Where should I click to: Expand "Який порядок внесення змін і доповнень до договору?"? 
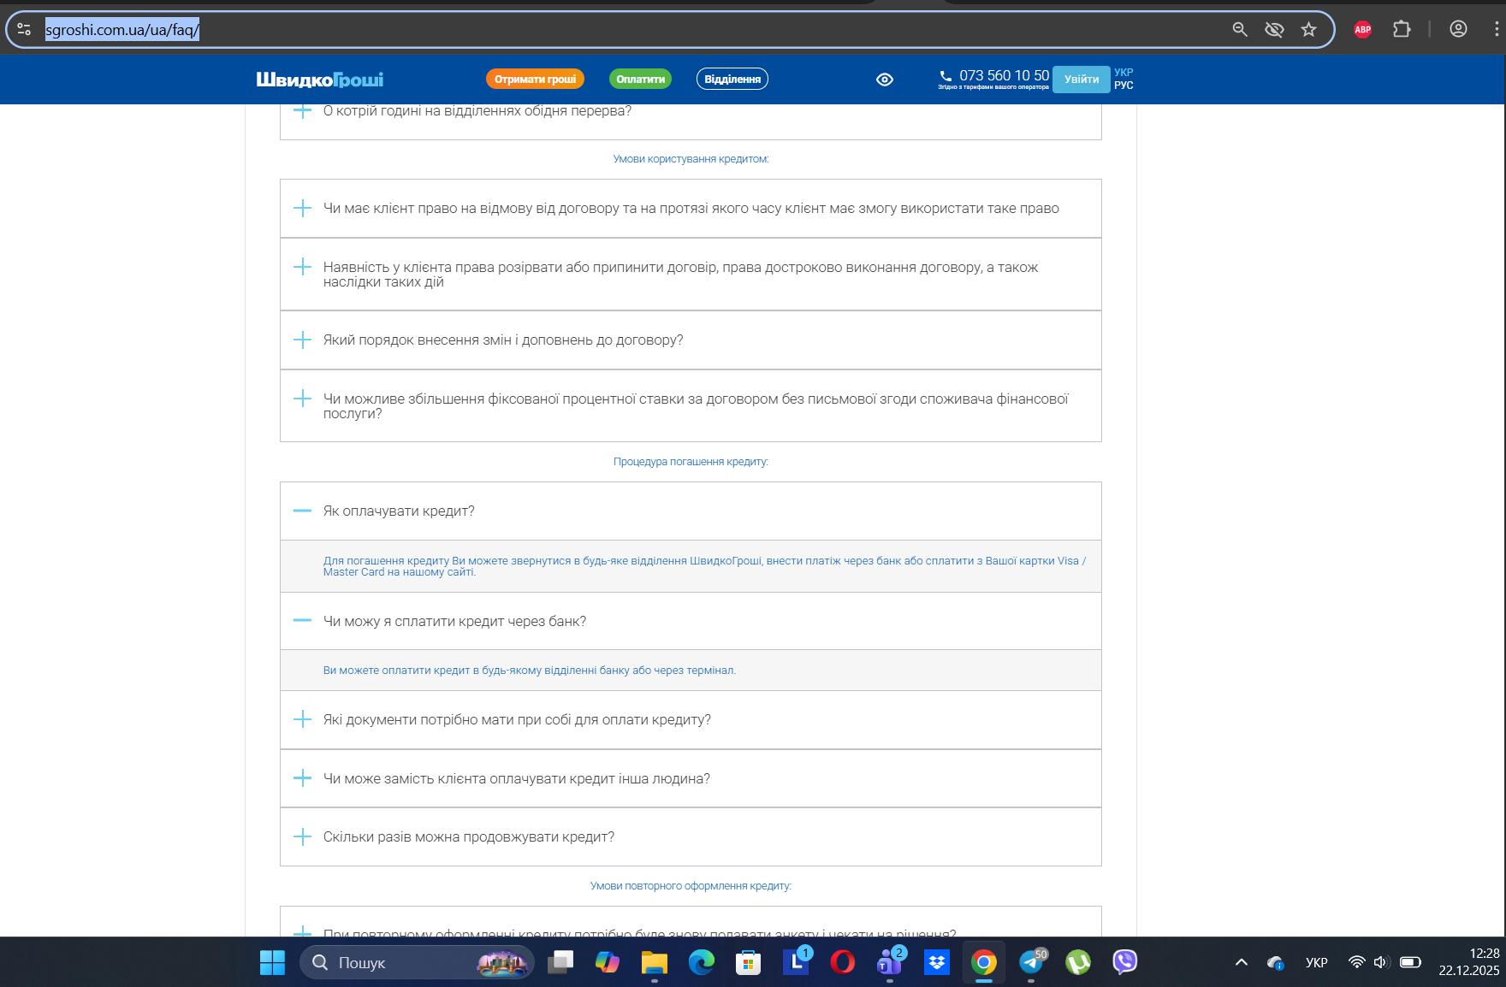click(691, 340)
